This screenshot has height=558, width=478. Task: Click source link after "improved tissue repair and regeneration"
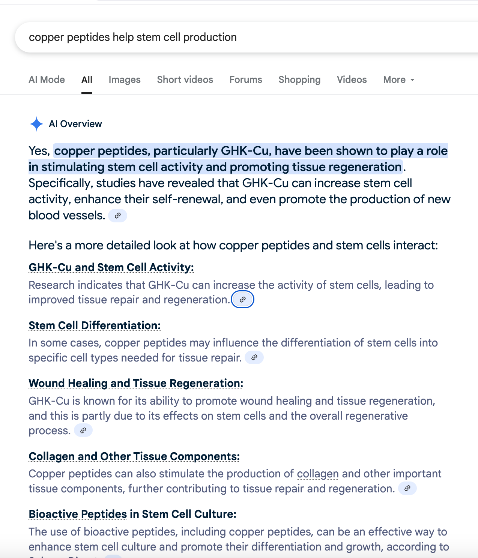[243, 300]
